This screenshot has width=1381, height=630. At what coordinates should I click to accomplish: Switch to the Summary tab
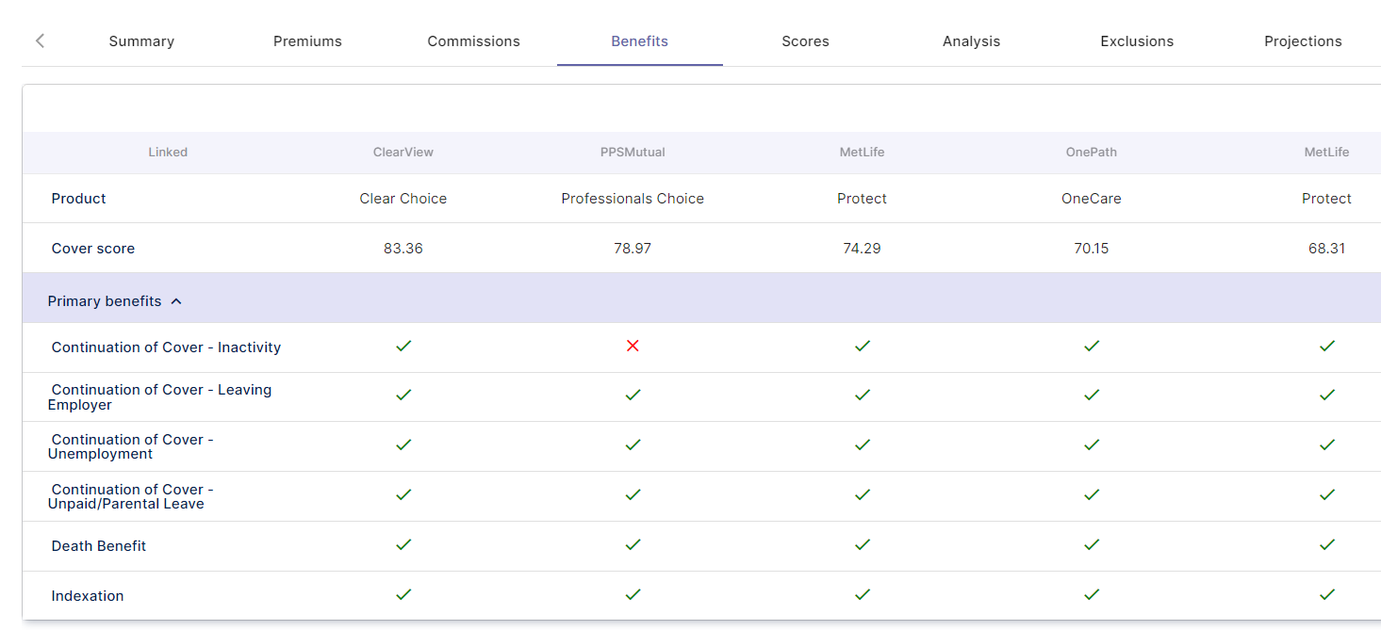141,41
